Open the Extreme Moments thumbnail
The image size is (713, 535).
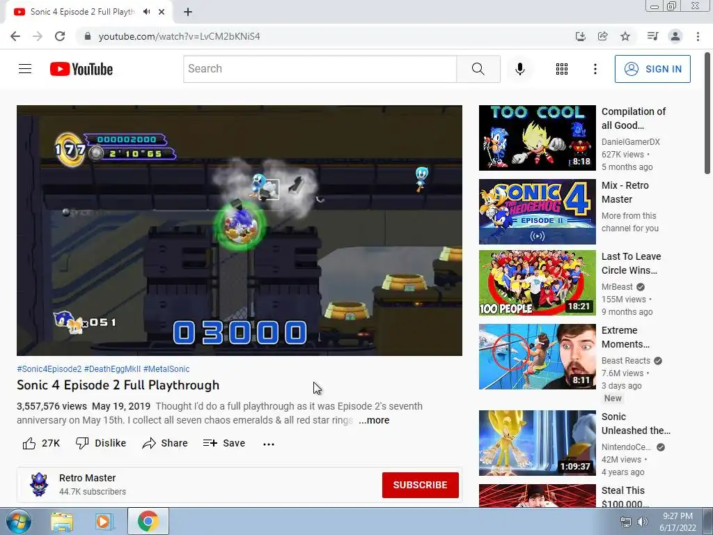[x=537, y=357]
